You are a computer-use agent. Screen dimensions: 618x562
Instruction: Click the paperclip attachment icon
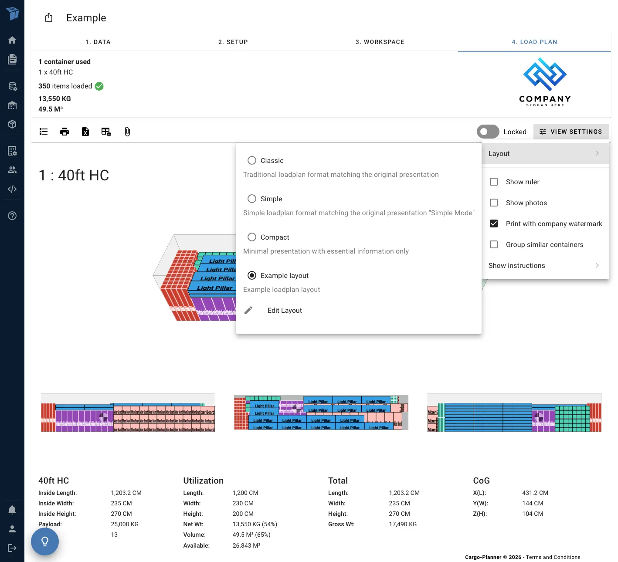(127, 131)
